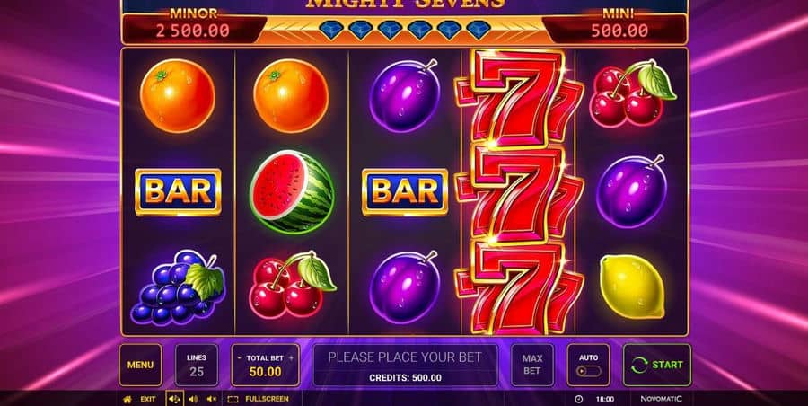This screenshot has height=406, width=808.
Task: Click the watermelon symbol on the reels
Action: pyautogui.click(x=292, y=192)
